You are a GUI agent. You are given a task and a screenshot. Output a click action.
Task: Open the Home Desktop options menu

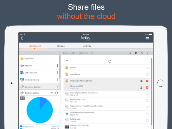tap(58, 80)
